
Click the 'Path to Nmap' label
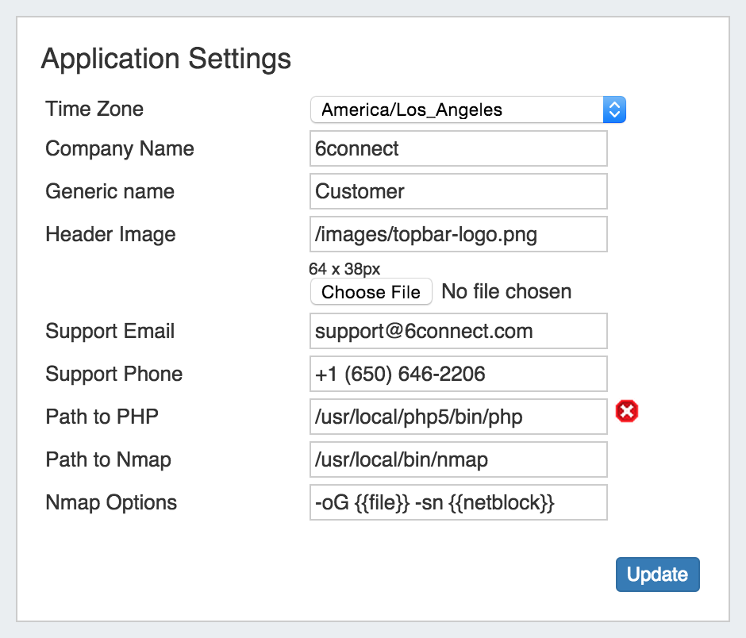tap(109, 459)
